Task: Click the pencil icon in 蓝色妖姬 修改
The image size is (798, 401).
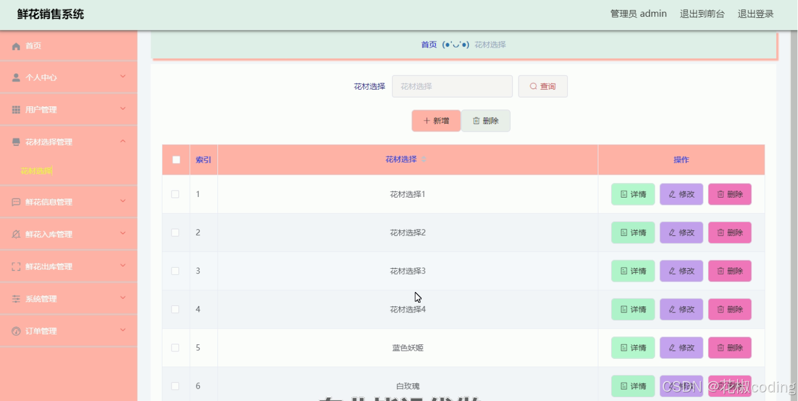Action: coord(672,348)
